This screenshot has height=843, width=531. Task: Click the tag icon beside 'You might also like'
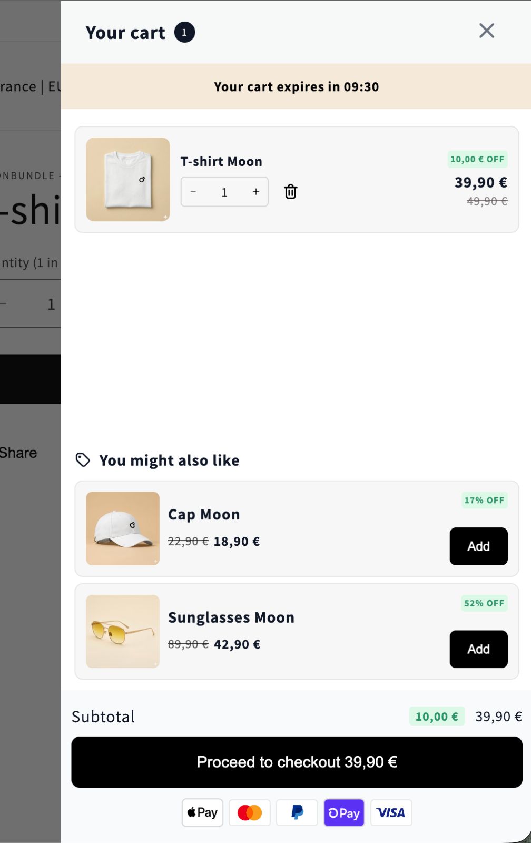[x=83, y=459]
